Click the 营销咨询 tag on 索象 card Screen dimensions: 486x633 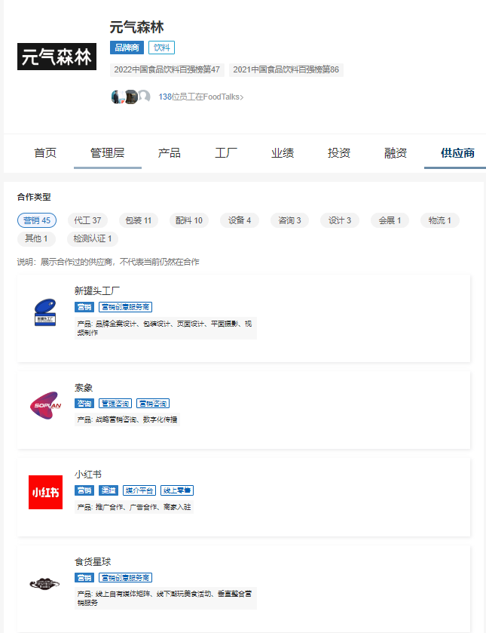pos(153,404)
